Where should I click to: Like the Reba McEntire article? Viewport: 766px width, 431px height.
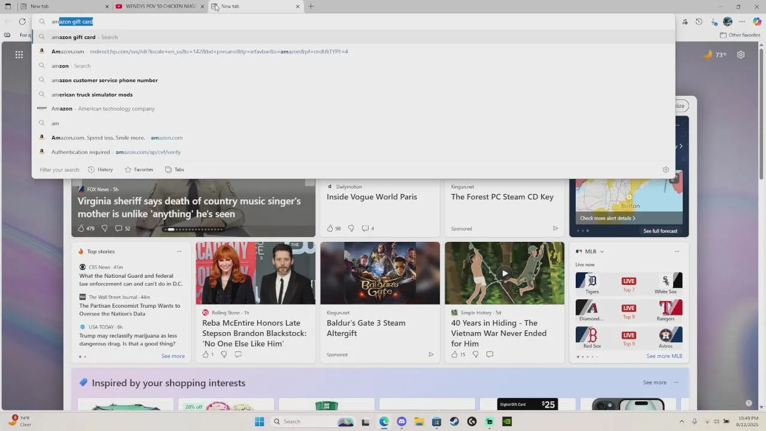pyautogui.click(x=205, y=354)
